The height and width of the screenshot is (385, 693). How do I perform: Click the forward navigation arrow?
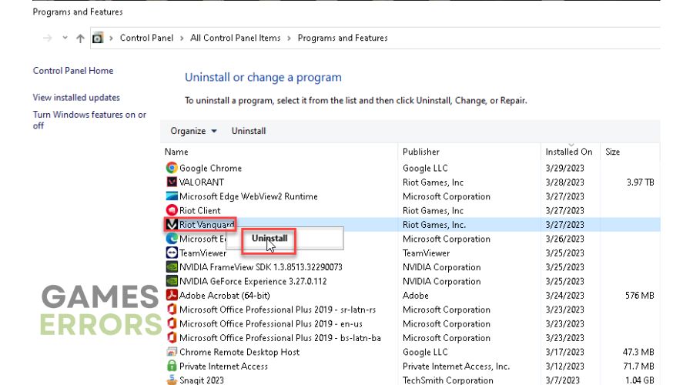47,38
